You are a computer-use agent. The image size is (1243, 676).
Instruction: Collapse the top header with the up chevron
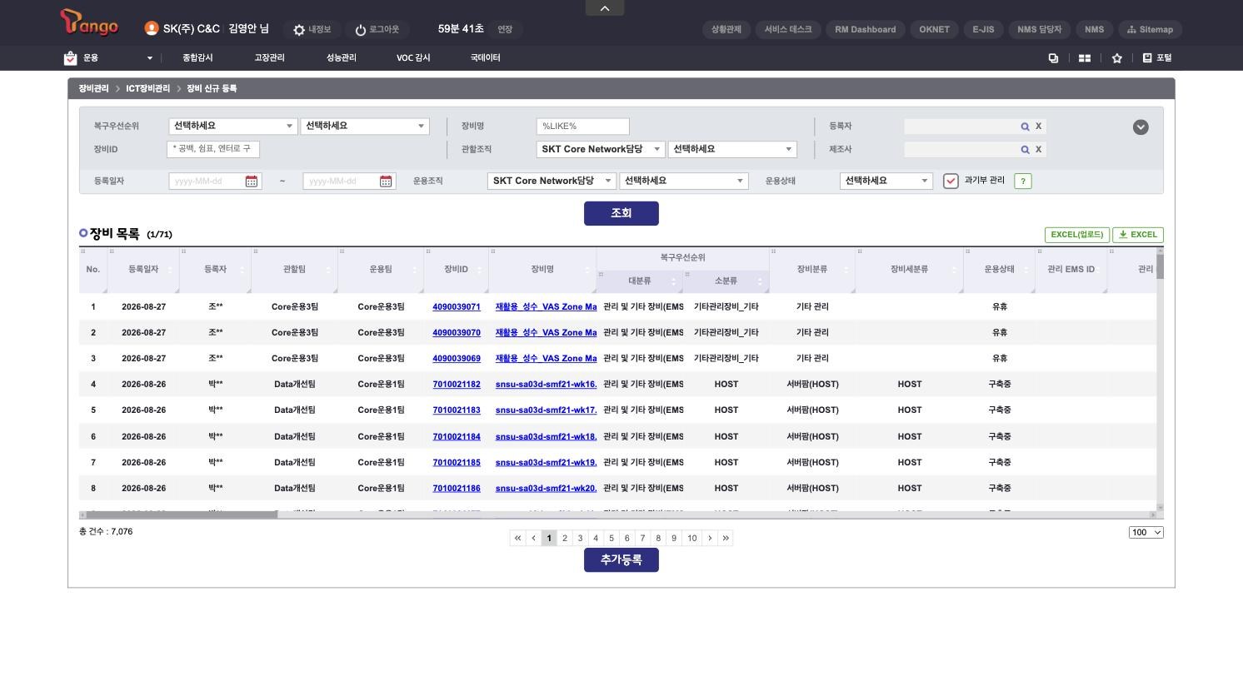coord(605,7)
